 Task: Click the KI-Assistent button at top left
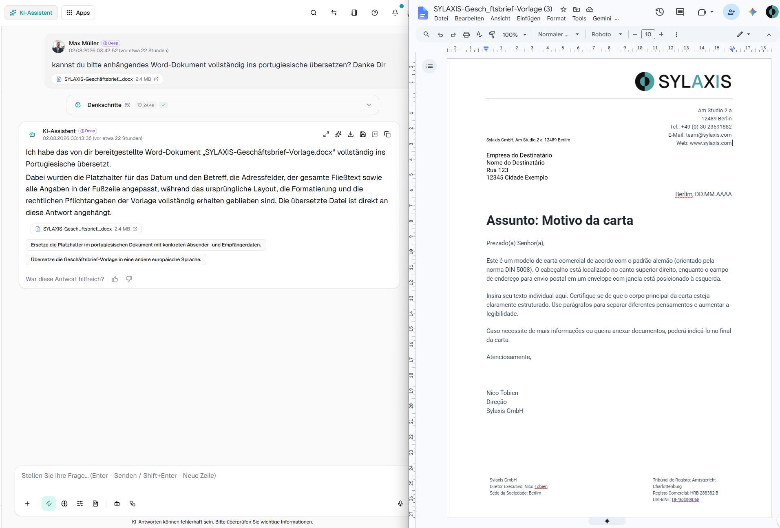(x=31, y=13)
